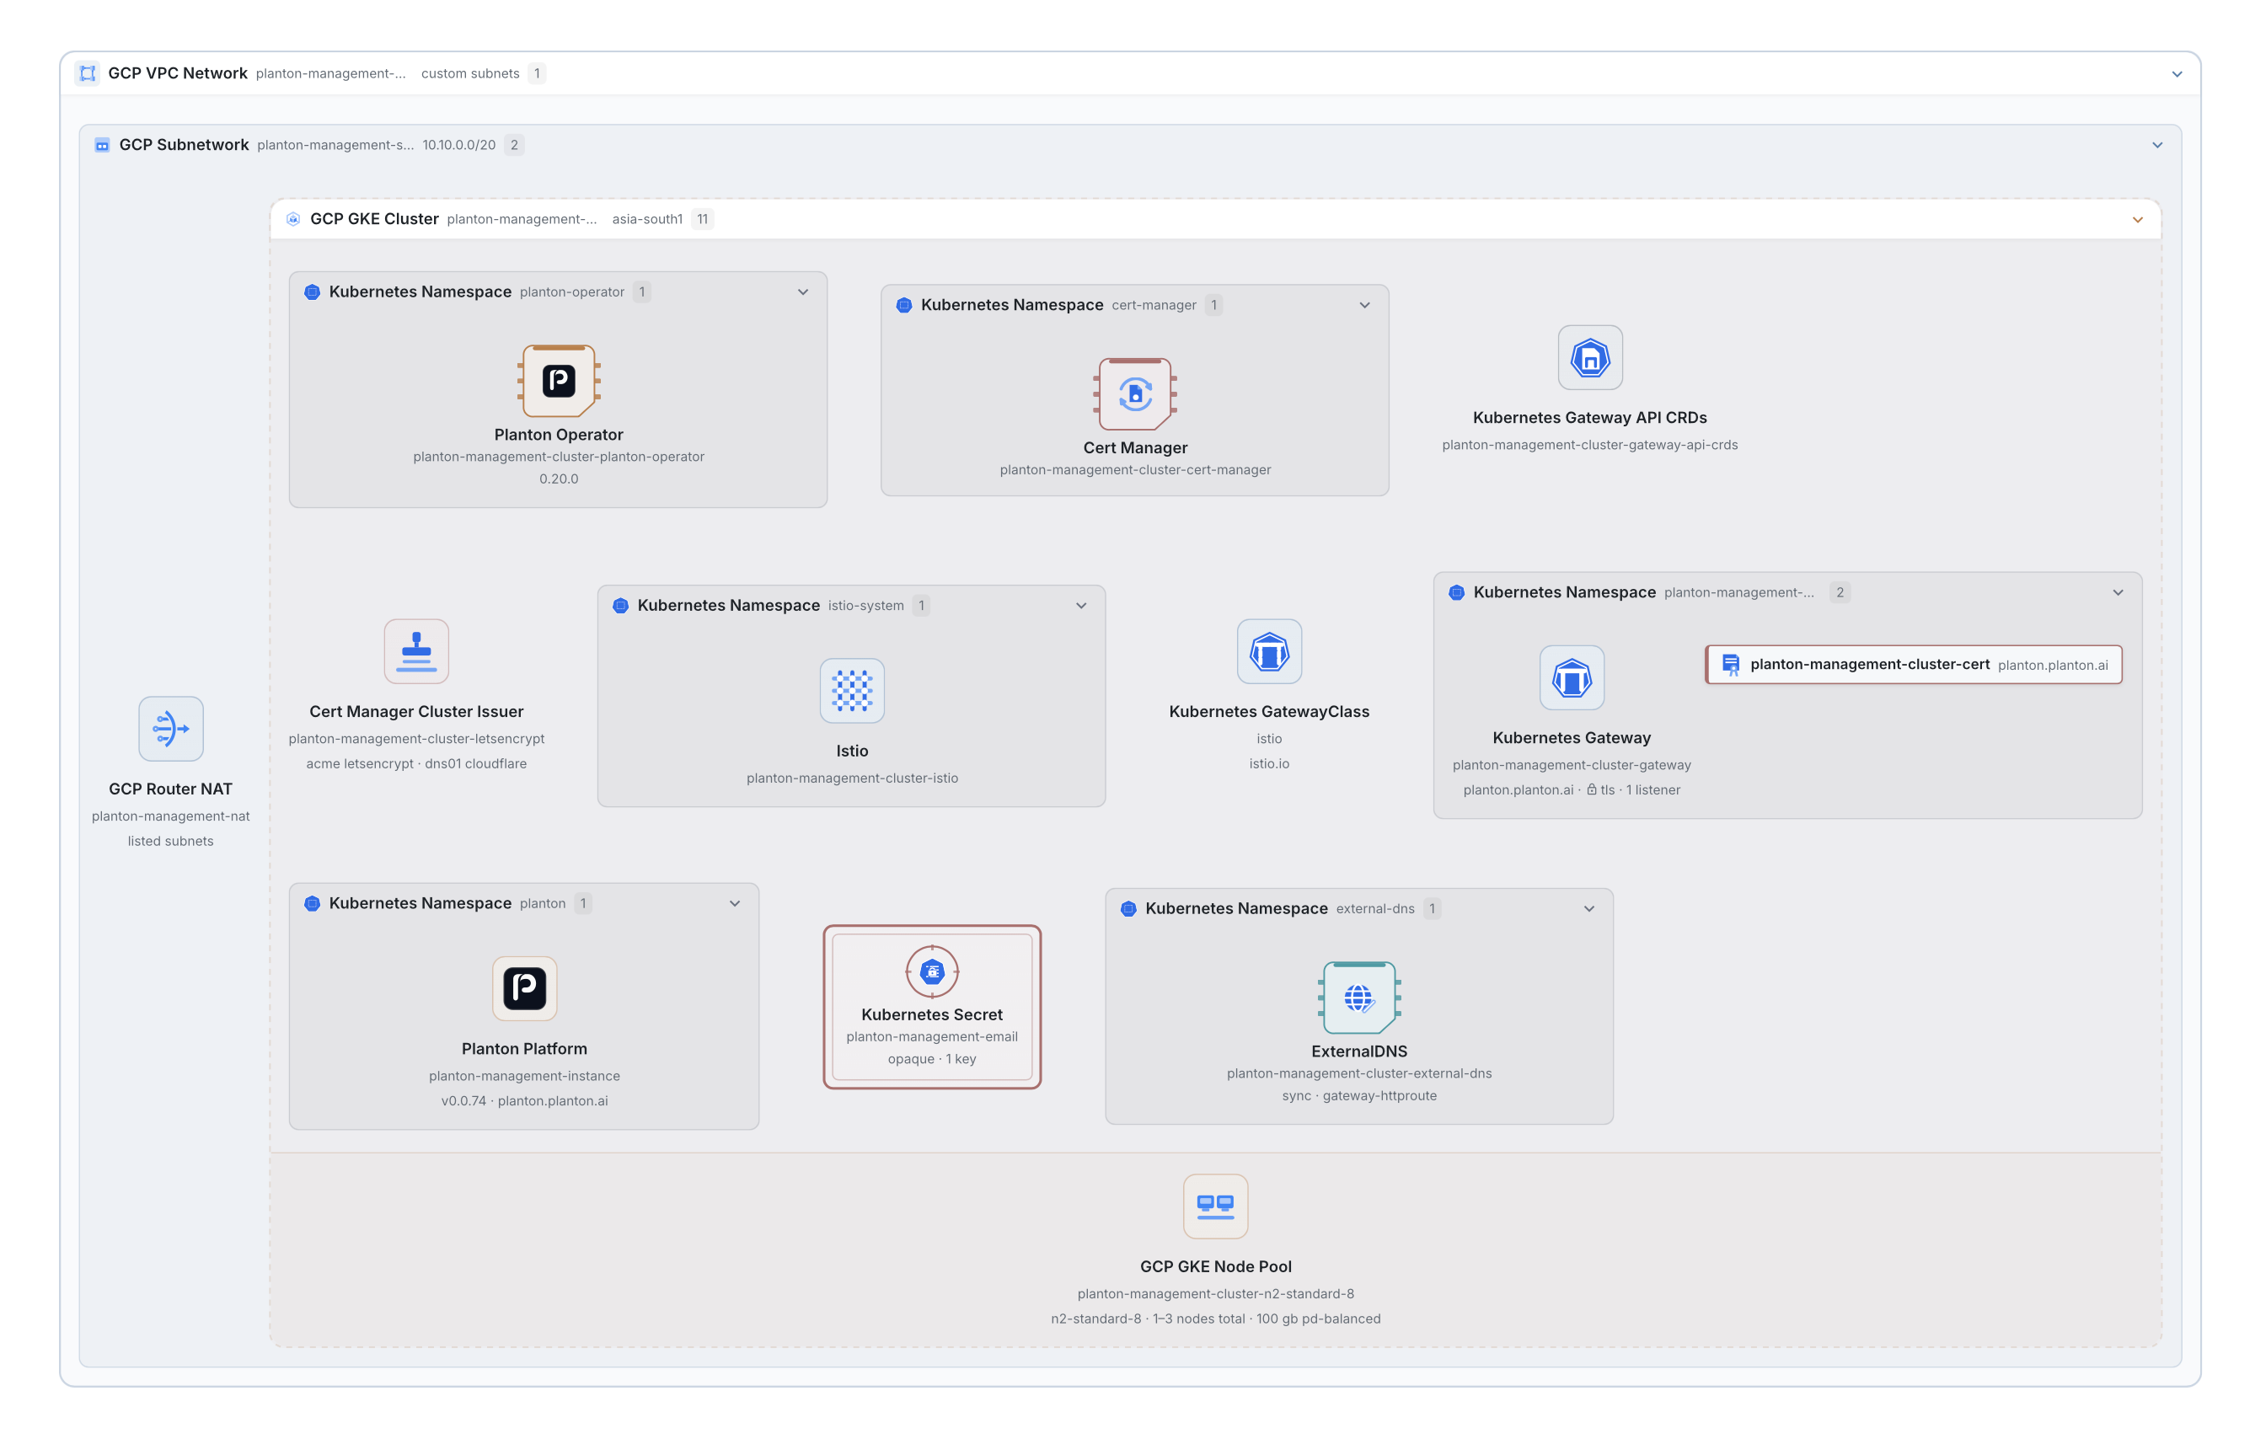Click the planton-management namespace header icon

1457,592
